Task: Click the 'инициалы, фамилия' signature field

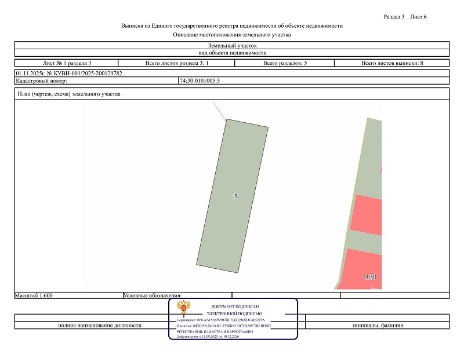Action: click(x=378, y=325)
